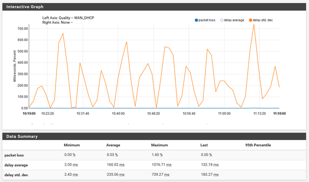Click packet loss maximum value 1.60 %
Image resolution: width=309 pixels, height=182 pixels.
[x=157, y=155]
